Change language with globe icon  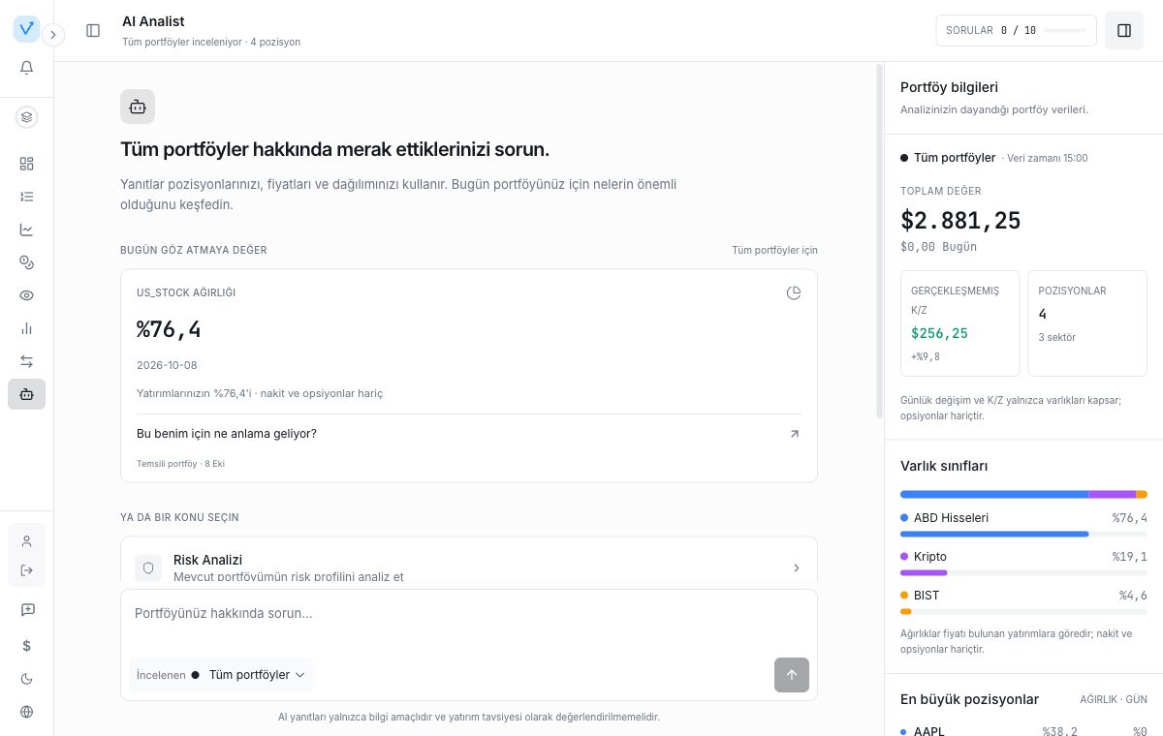[26, 712]
